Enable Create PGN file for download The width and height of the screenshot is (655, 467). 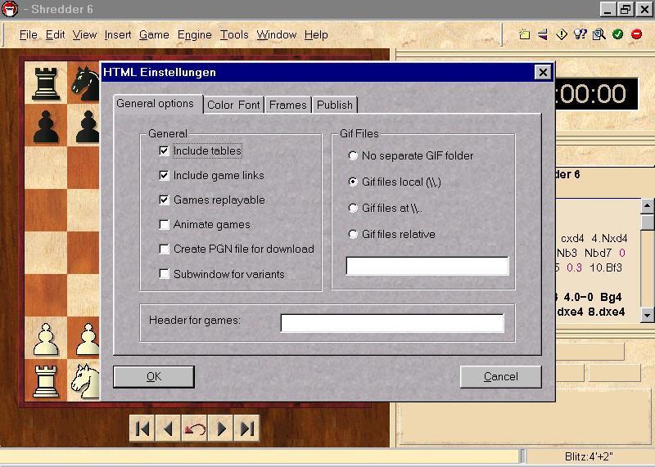click(x=165, y=249)
